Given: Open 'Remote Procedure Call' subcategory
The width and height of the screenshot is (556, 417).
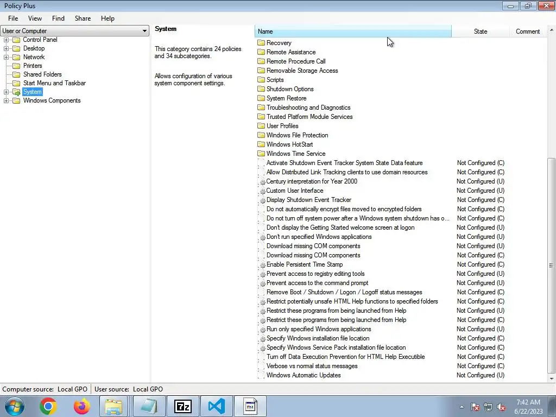Looking at the screenshot, I should click(x=296, y=61).
